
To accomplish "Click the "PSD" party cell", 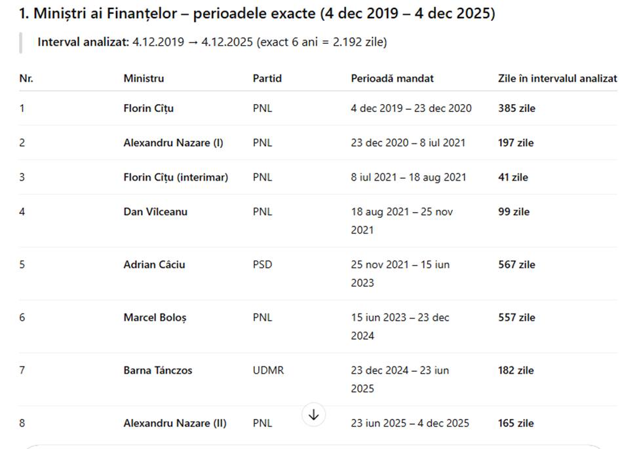I will point(262,265).
